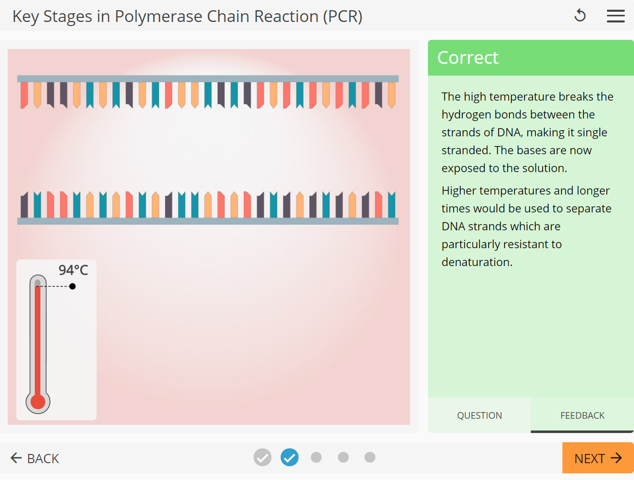
Task: Switch to the QUESTION tab
Action: pyautogui.click(x=479, y=415)
